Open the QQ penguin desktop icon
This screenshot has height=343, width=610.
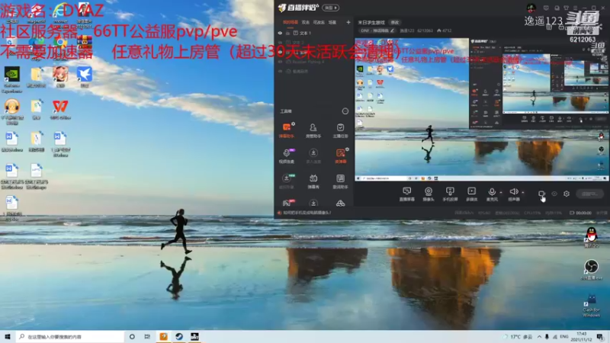click(592, 237)
